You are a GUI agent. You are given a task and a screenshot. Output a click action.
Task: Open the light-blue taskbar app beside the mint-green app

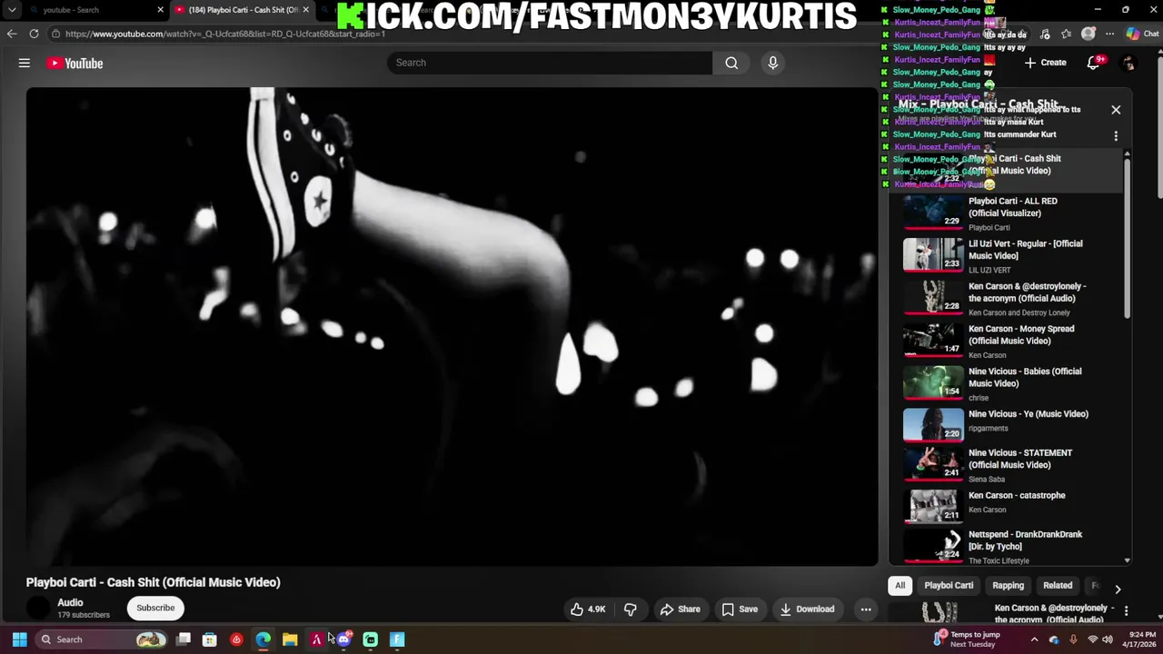(x=397, y=639)
